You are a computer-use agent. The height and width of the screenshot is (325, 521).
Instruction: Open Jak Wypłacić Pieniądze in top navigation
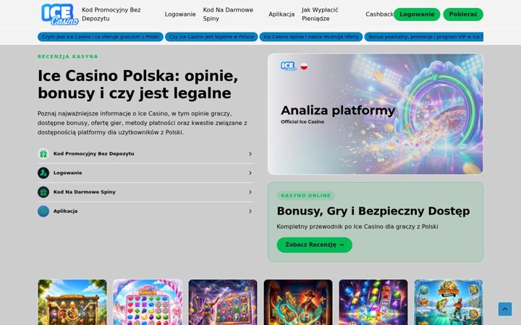click(320, 14)
